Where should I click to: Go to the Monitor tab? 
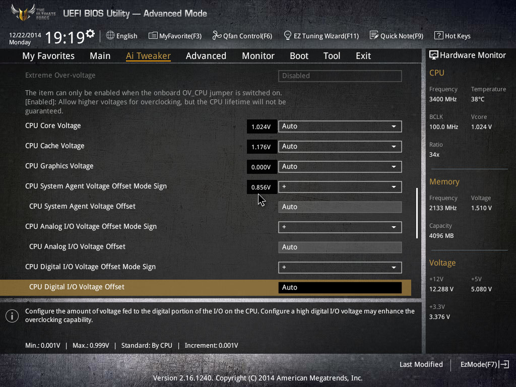(x=259, y=56)
